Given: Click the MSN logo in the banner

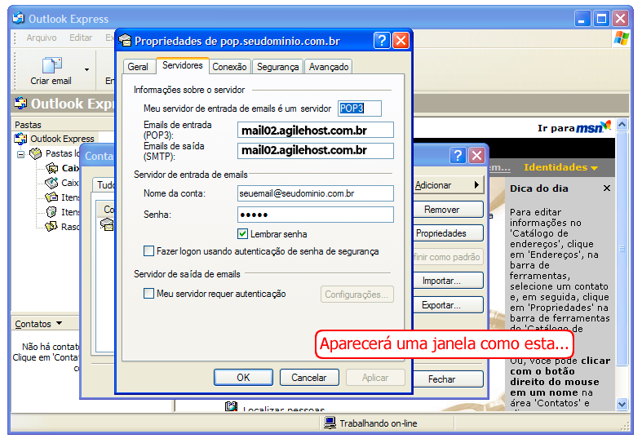Looking at the screenshot, I should click(592, 127).
